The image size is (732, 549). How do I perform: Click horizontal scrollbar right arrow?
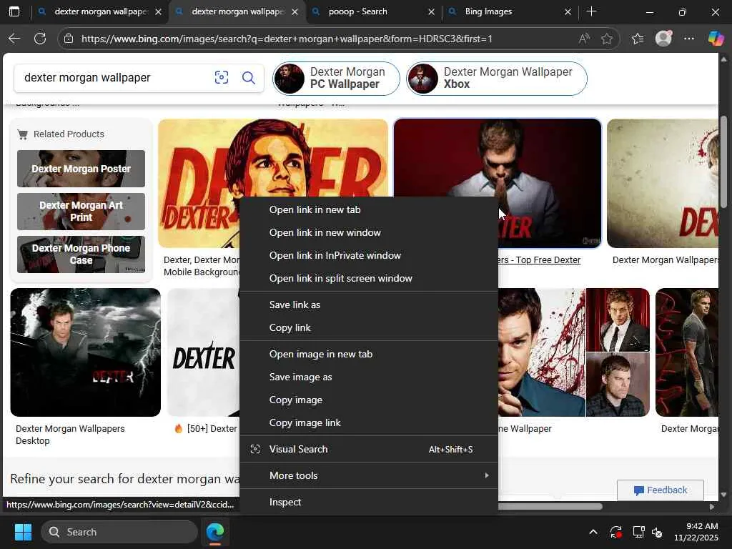[711, 507]
